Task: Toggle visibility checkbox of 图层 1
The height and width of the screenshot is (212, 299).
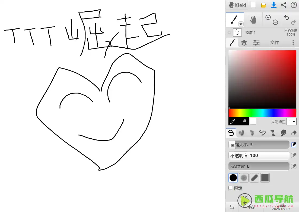Action: (x=229, y=32)
